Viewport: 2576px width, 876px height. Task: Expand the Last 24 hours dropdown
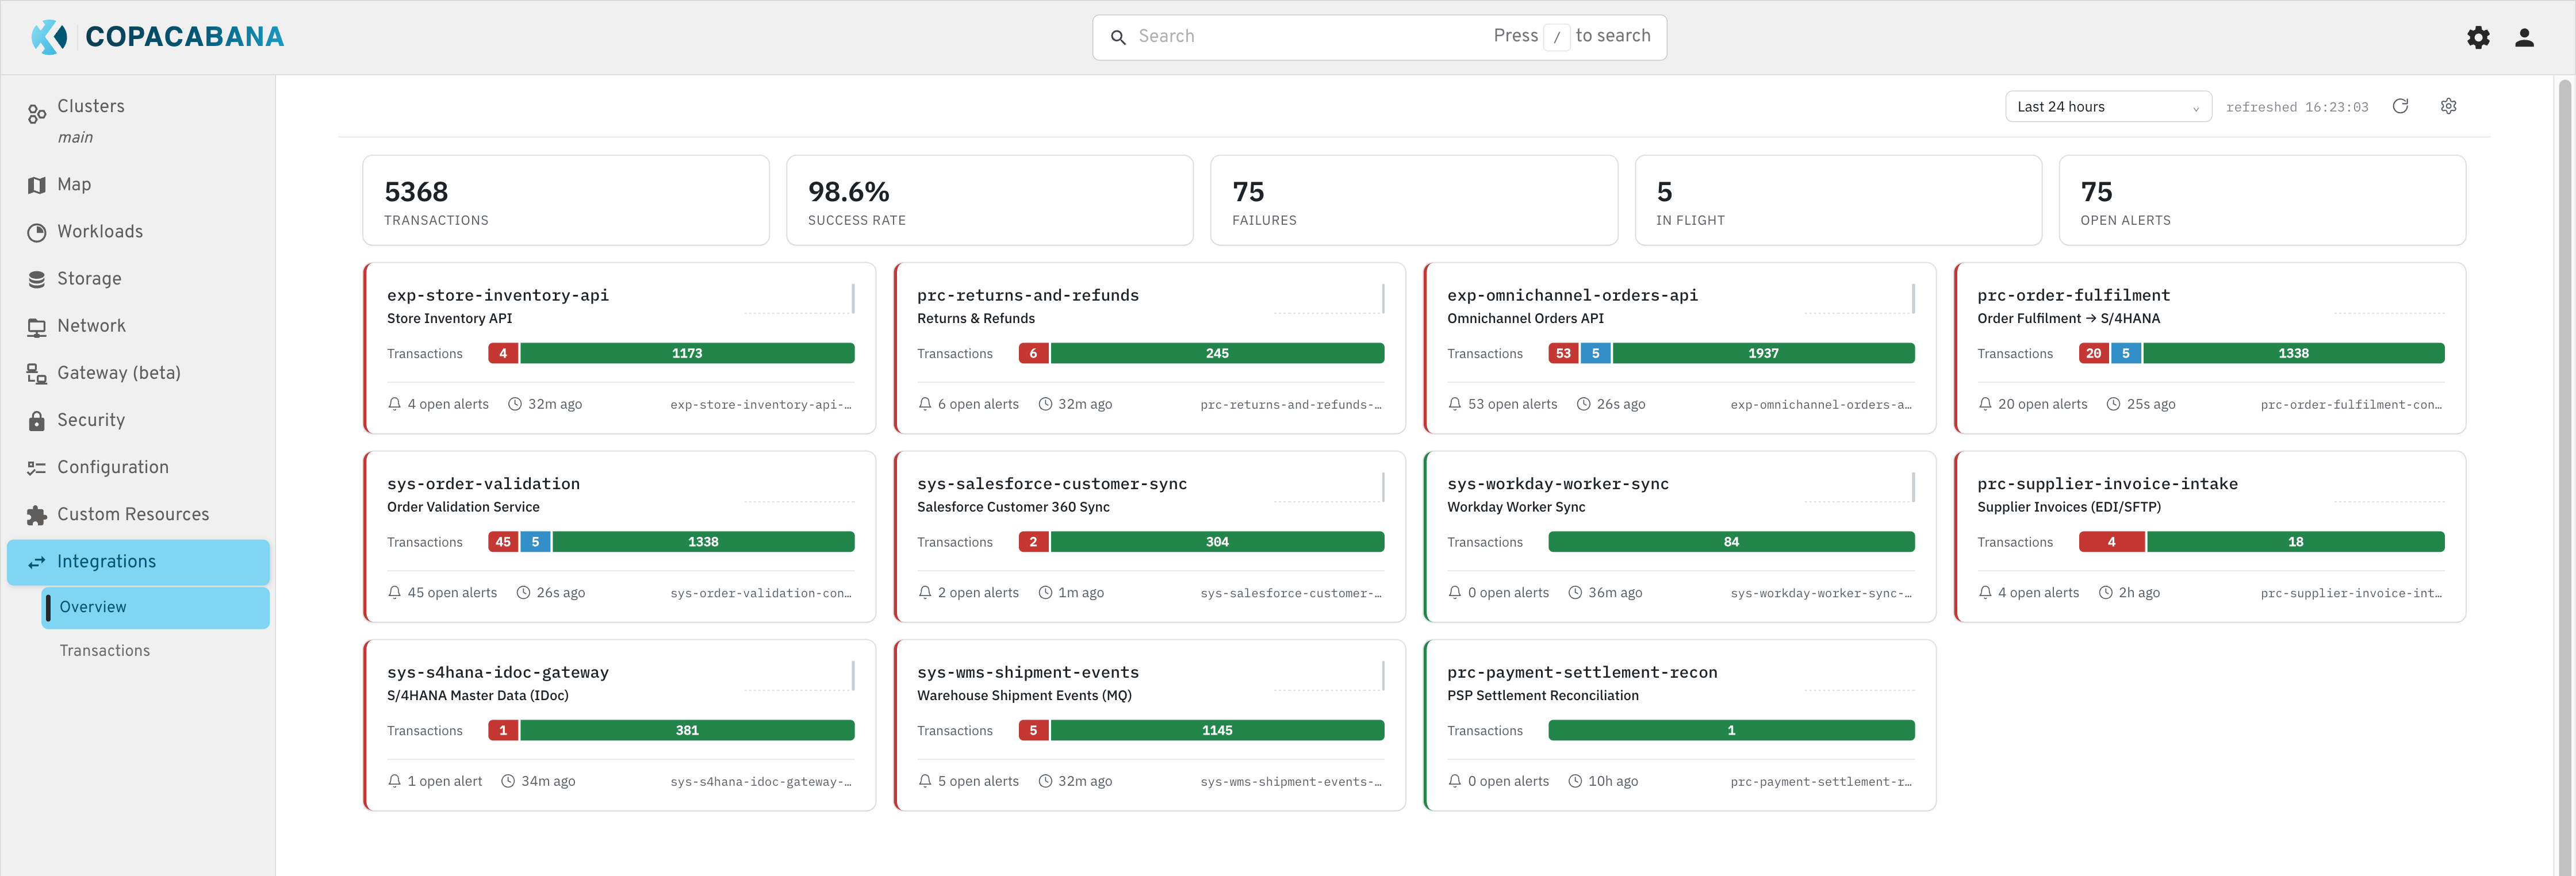[x=2107, y=107]
